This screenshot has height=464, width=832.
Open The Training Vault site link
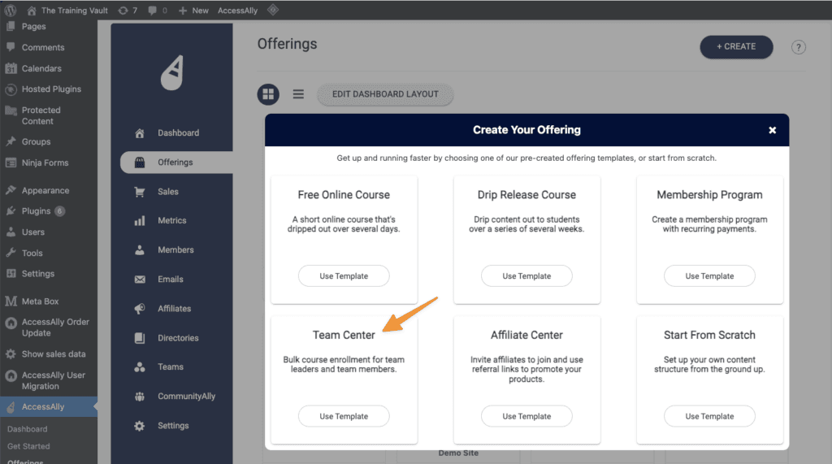(71, 11)
